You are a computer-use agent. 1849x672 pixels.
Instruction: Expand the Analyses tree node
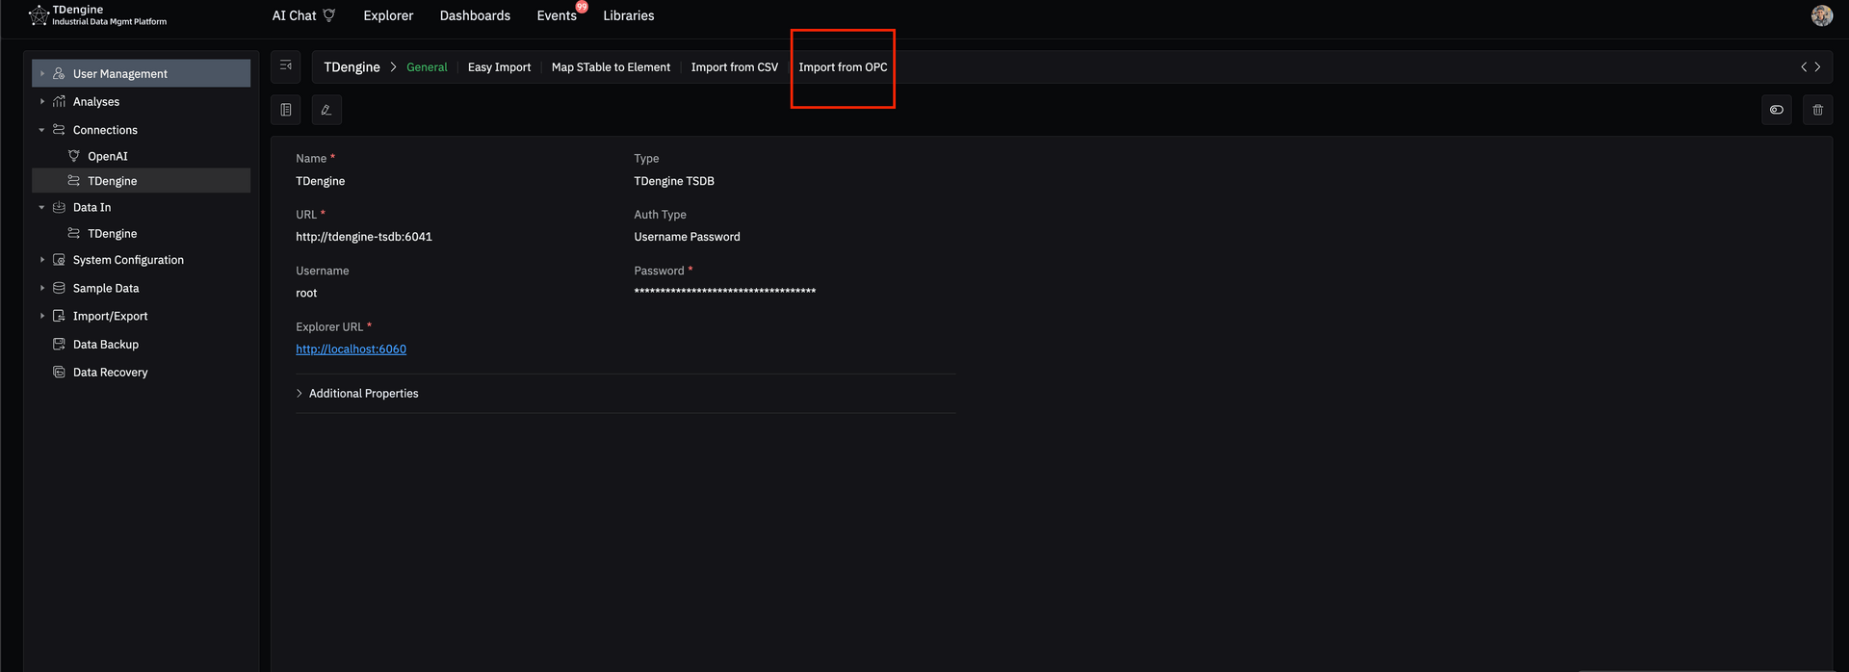point(41,102)
